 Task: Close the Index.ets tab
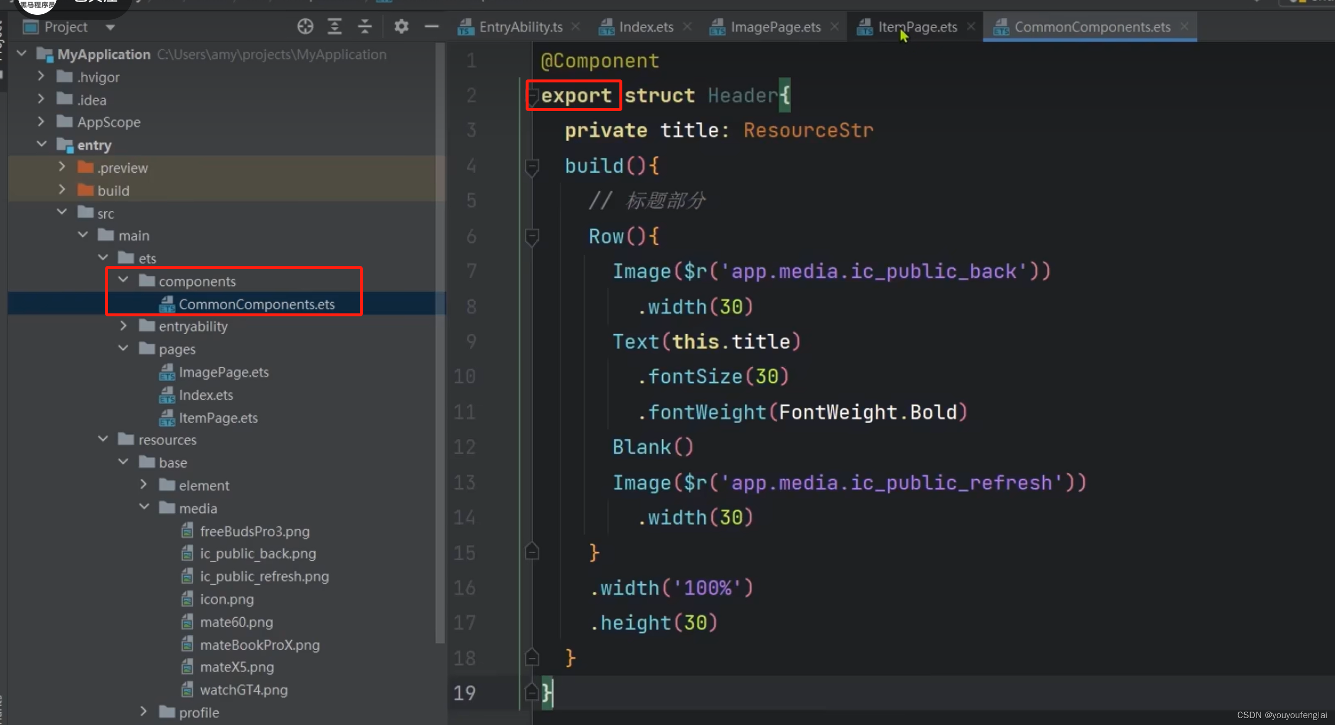(x=687, y=27)
